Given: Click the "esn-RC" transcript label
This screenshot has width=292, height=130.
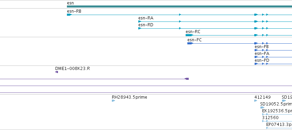Looking at the screenshot, I should tap(193, 32).
